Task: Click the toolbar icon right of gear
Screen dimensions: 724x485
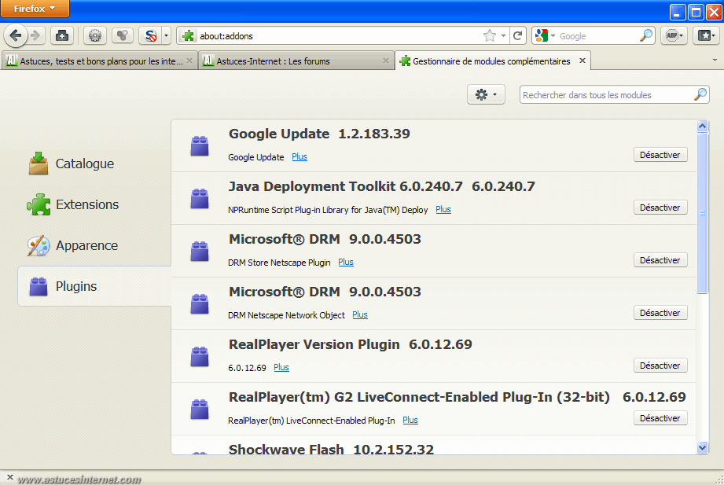Action: tap(123, 35)
